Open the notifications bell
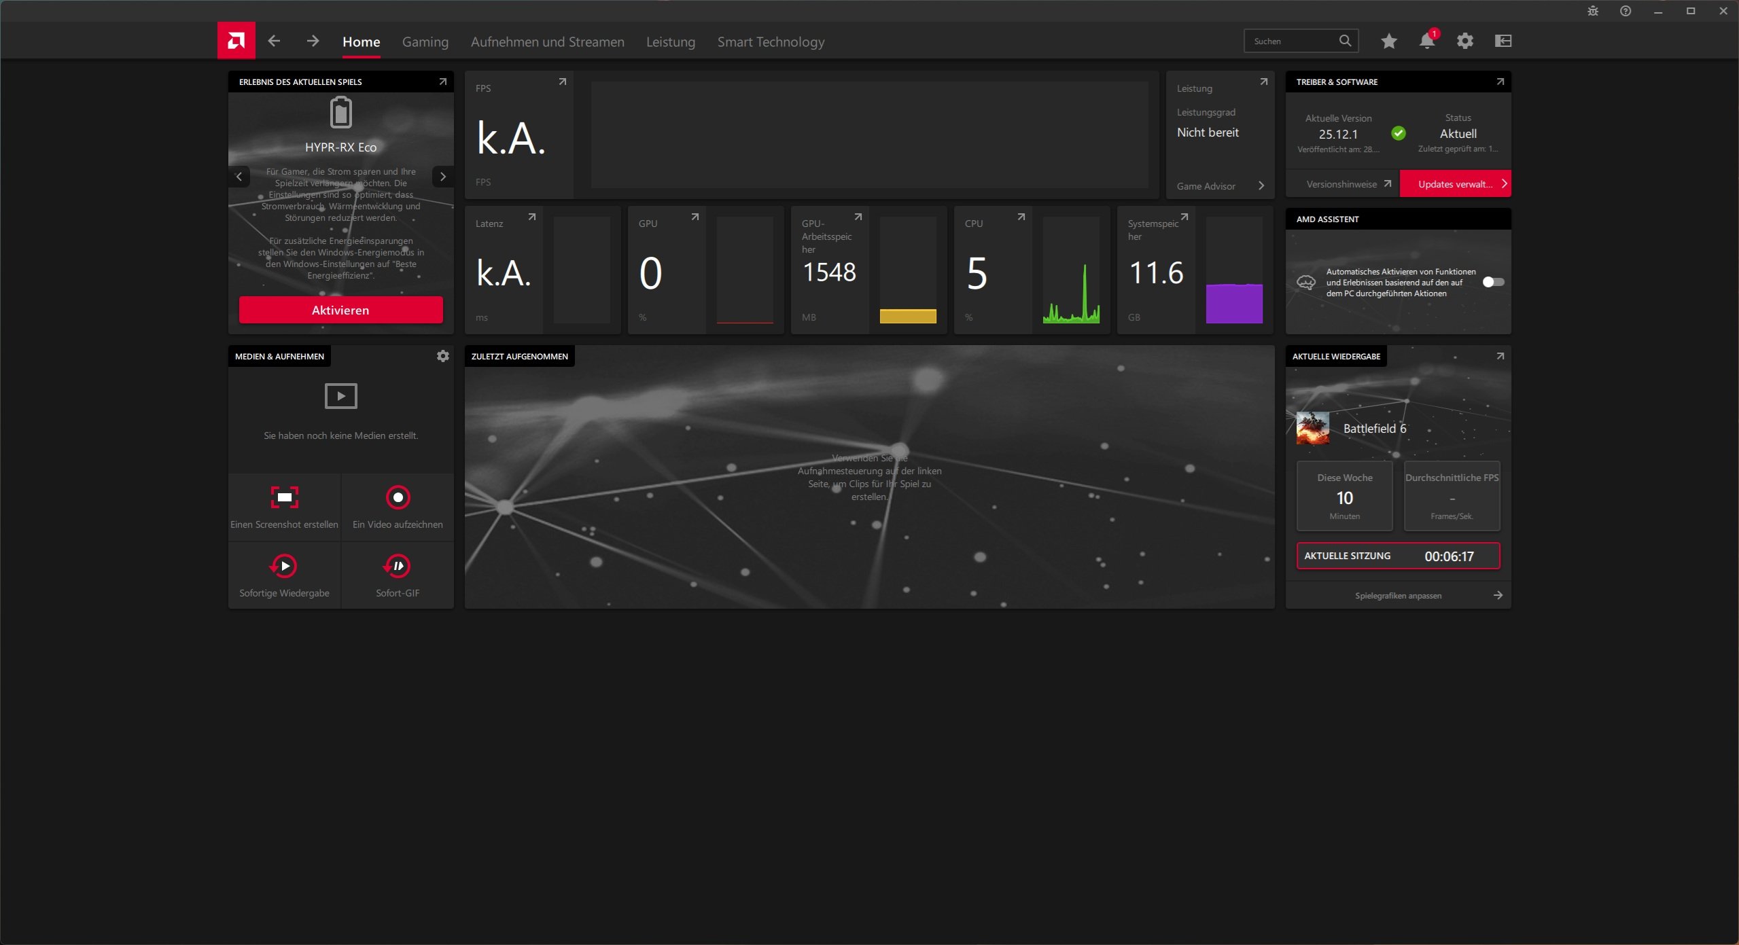The height and width of the screenshot is (945, 1739). pos(1426,41)
